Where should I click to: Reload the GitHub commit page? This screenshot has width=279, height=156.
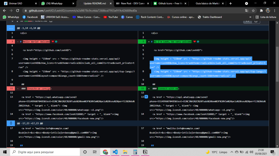(17, 11)
